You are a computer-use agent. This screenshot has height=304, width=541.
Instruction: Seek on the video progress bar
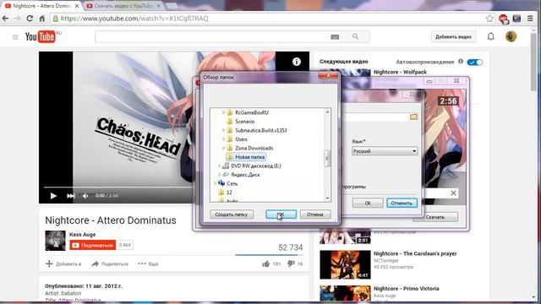[117, 187]
